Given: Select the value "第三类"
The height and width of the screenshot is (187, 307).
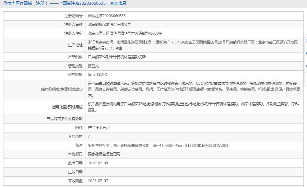Looking at the screenshot, I should (93, 66).
